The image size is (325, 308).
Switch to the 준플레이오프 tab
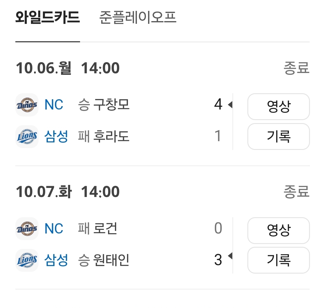tap(138, 17)
